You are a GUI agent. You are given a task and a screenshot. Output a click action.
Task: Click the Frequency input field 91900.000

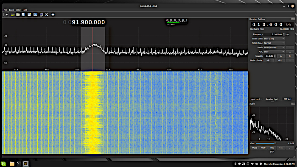pos(273,34)
